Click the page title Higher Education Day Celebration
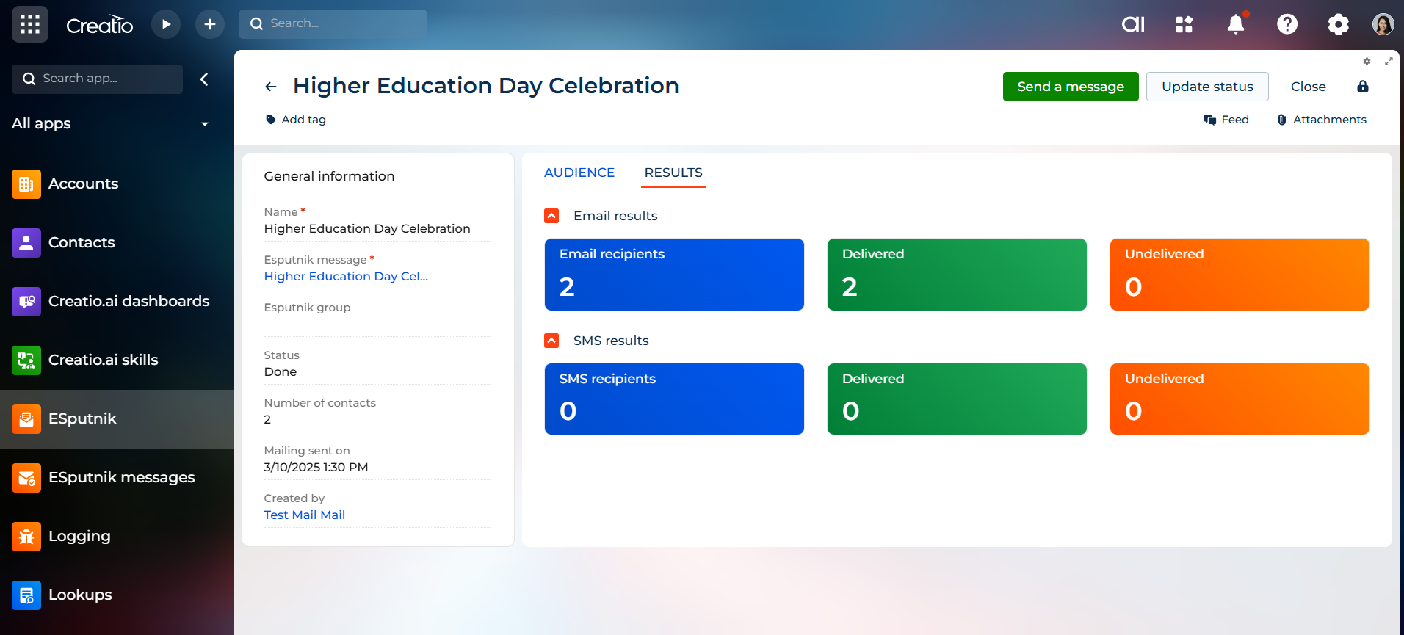This screenshot has height=635, width=1404. click(485, 86)
